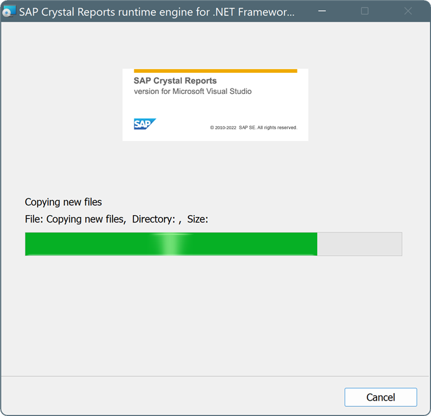Click the bright glow highlight on progress bar
Image resolution: width=431 pixels, height=416 pixels.
(x=171, y=244)
